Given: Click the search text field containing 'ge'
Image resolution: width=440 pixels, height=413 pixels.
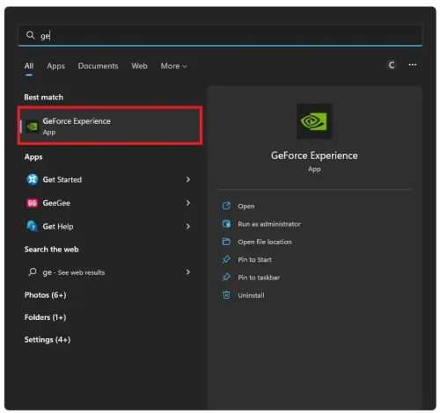Looking at the screenshot, I should [220, 35].
